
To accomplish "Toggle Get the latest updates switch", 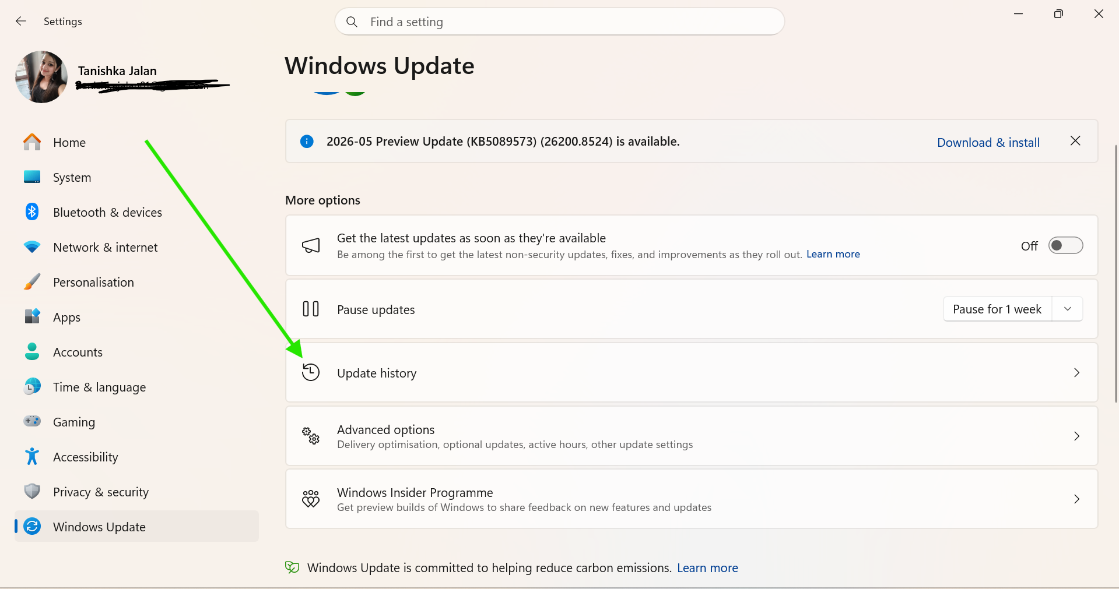I will (1065, 245).
